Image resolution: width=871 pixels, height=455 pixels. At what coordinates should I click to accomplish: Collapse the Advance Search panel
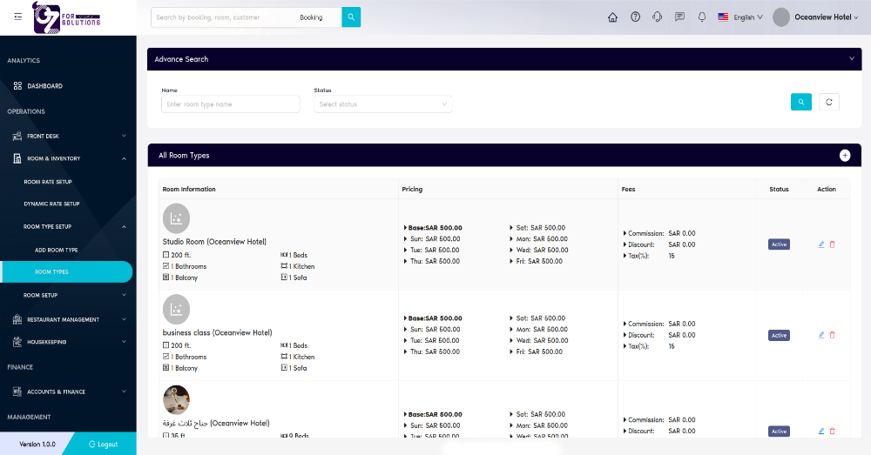(x=851, y=59)
